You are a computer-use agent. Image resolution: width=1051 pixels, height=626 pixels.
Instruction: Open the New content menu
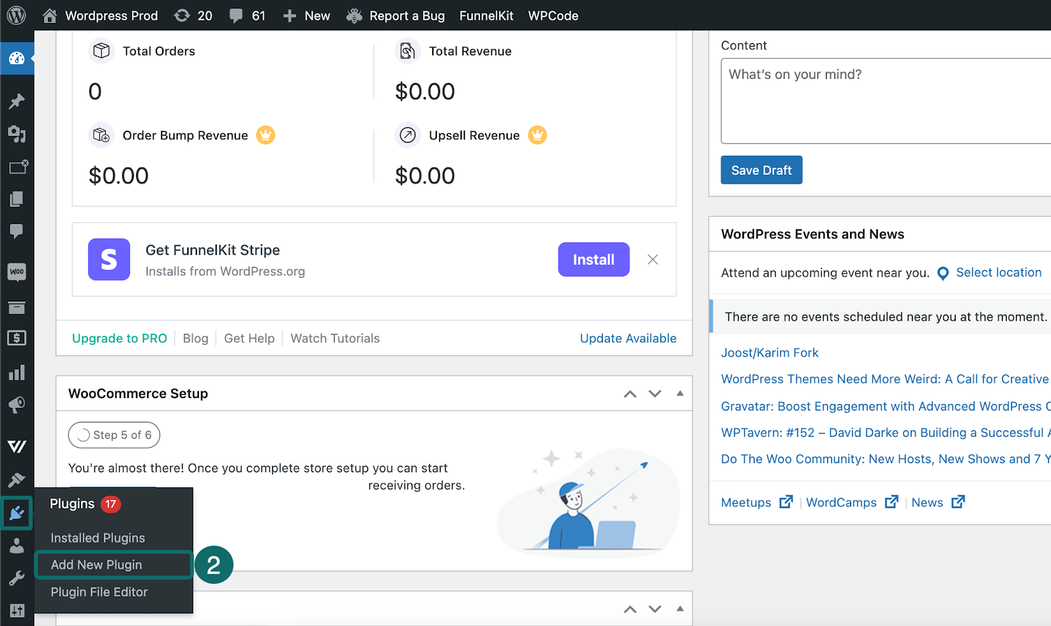pyautogui.click(x=307, y=15)
